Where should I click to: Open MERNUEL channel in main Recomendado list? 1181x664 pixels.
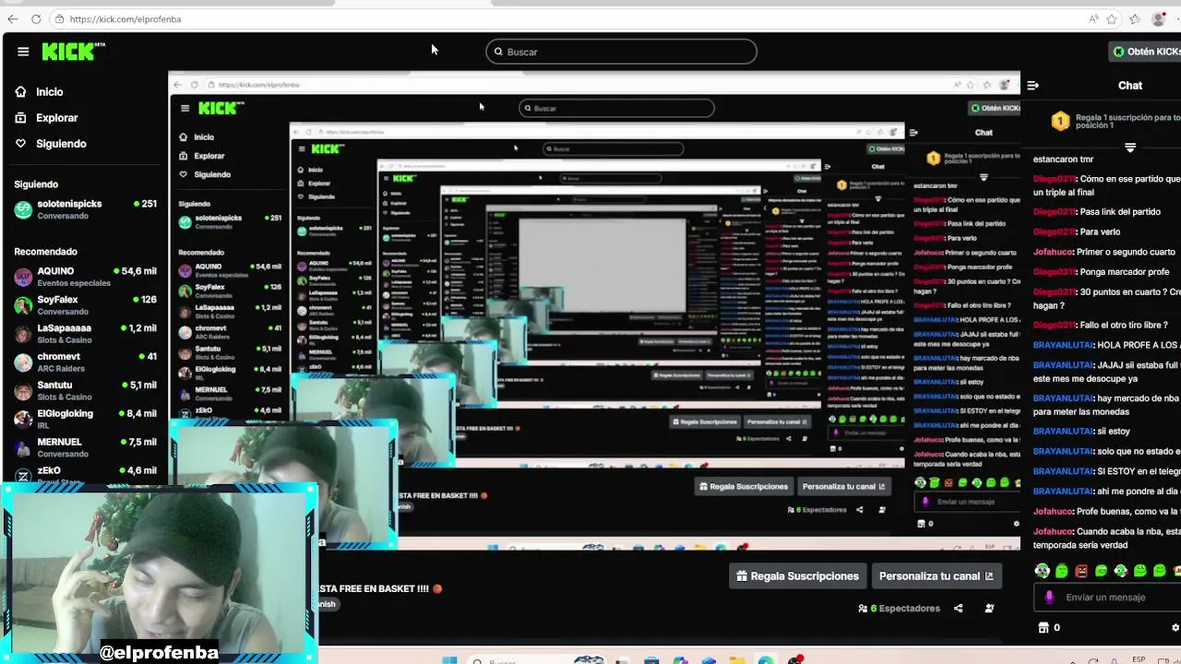[85, 447]
